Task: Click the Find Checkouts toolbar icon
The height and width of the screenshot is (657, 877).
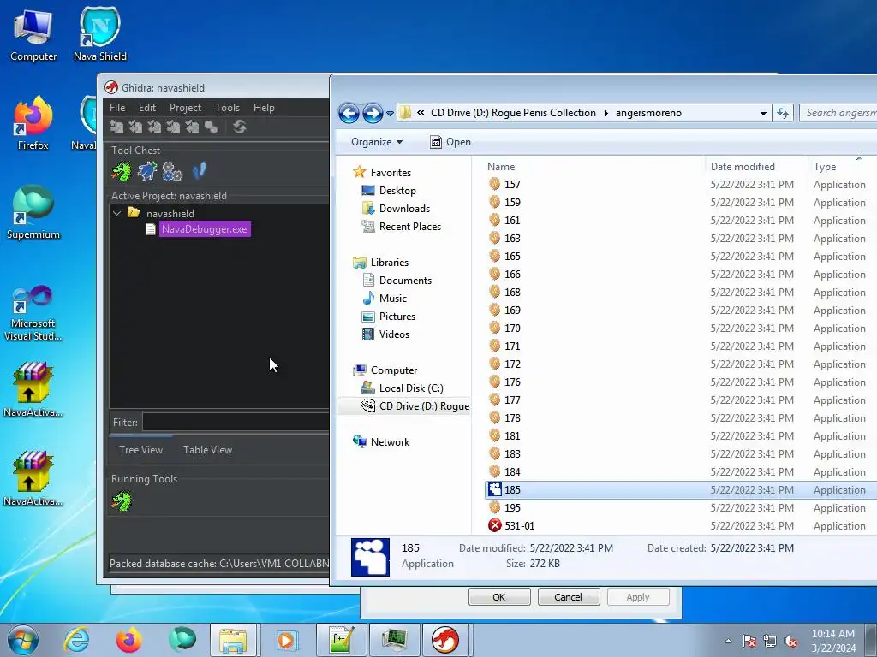Action: (211, 127)
